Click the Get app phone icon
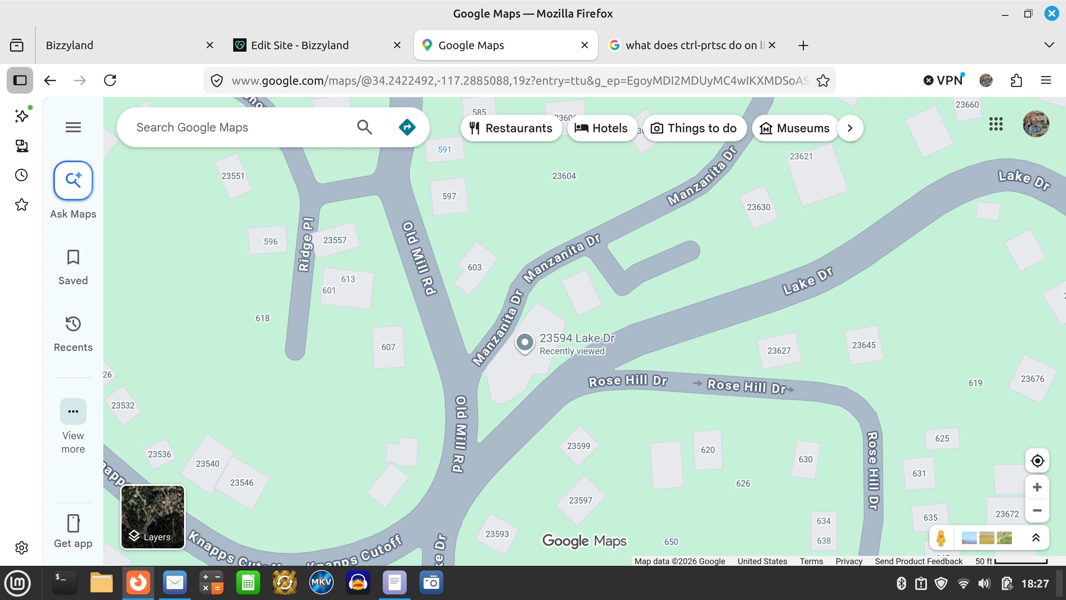Viewport: 1066px width, 600px height. (x=73, y=523)
